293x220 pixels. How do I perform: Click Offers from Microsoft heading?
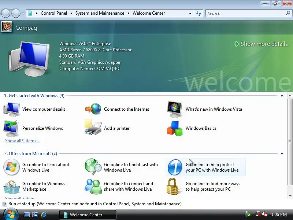[31, 154]
